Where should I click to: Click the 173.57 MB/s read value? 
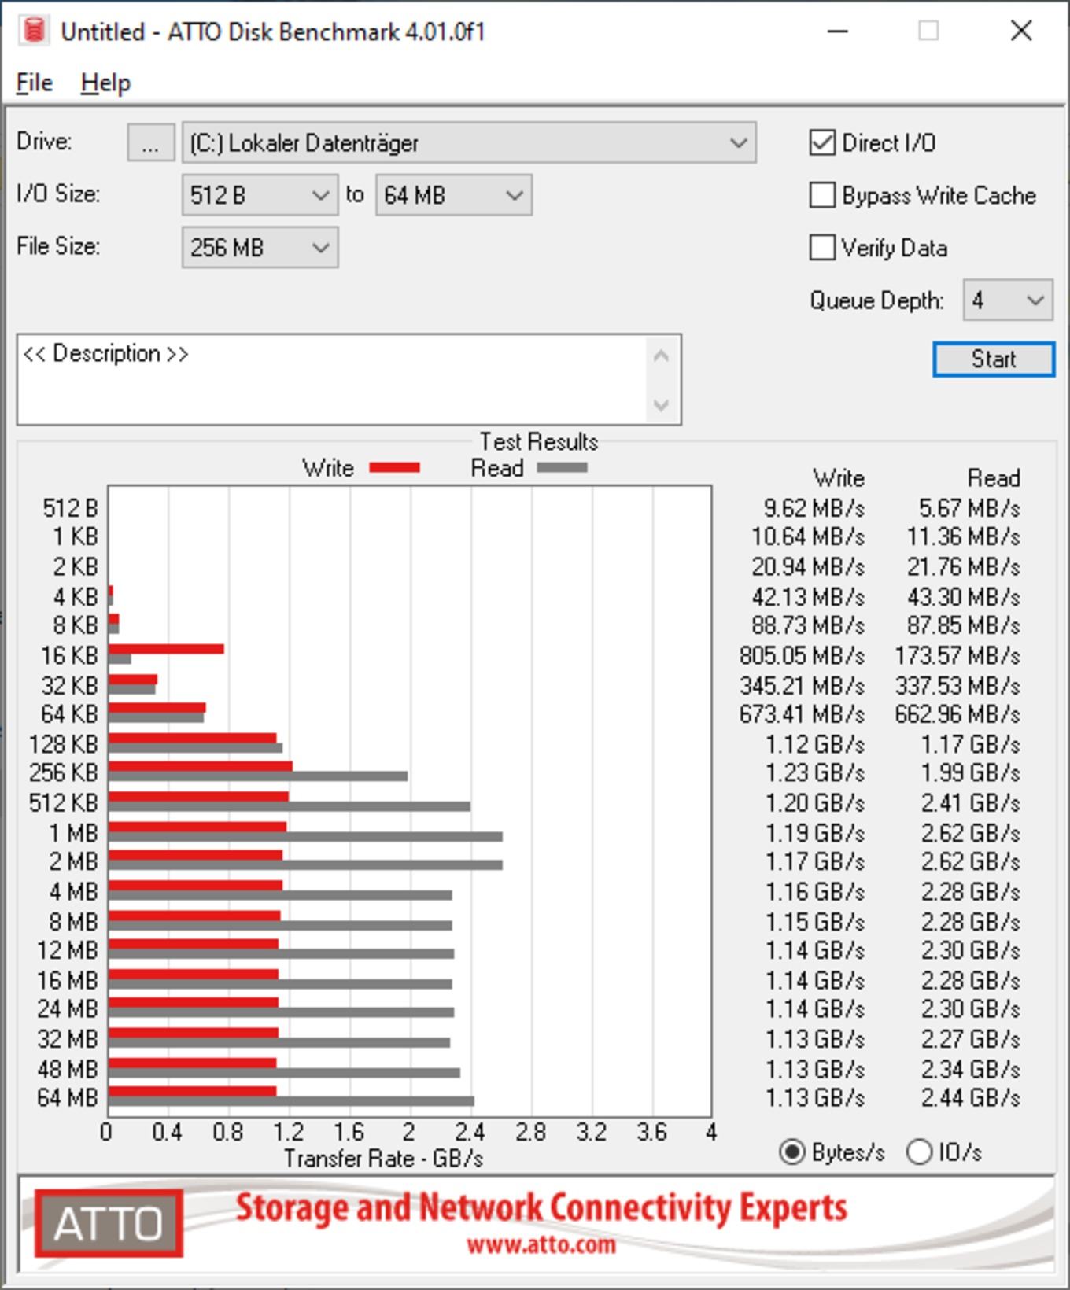[x=957, y=655]
